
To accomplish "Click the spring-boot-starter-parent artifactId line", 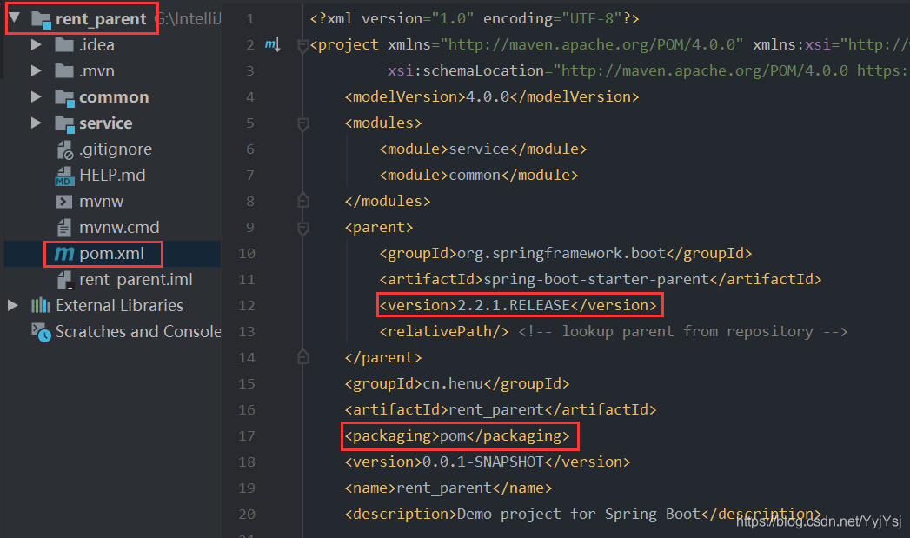I will [601, 280].
